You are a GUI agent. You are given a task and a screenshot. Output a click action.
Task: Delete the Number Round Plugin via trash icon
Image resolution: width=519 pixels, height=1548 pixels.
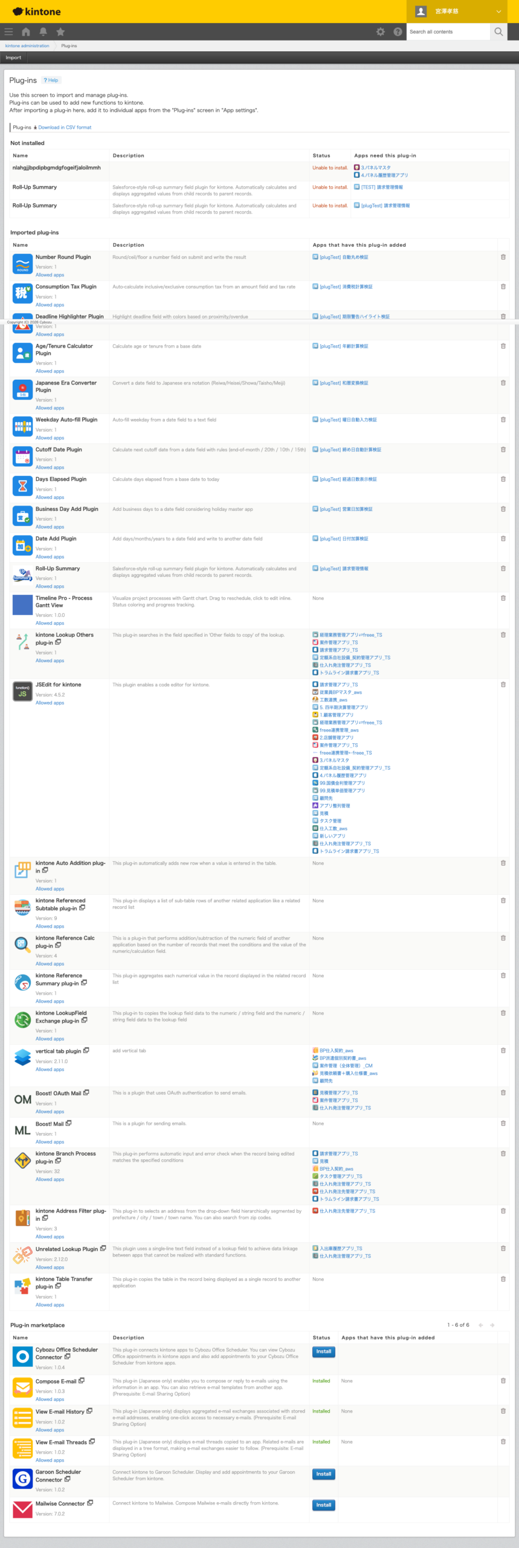[503, 258]
